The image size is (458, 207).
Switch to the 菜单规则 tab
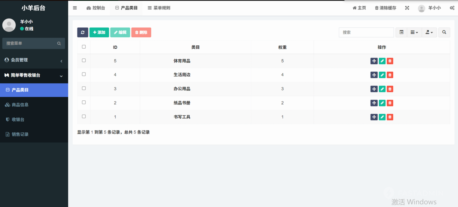[159, 8]
